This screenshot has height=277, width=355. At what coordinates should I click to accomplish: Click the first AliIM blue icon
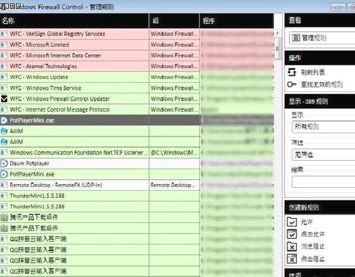tap(4, 131)
